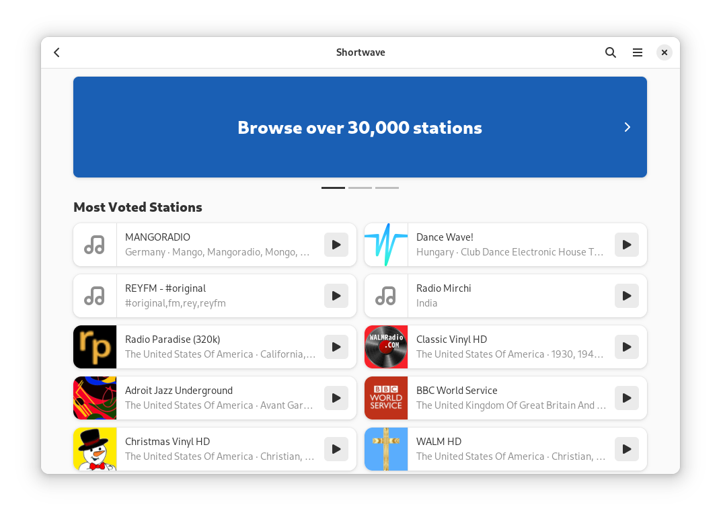721x519 pixels.
Task: Play the BBC World Service station
Action: (x=626, y=398)
